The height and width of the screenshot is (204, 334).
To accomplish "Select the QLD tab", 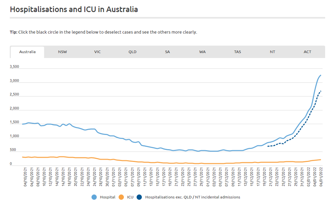I will pos(132,52).
